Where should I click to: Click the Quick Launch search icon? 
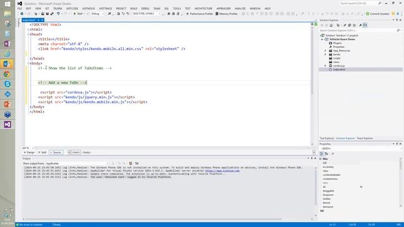click(x=379, y=3)
